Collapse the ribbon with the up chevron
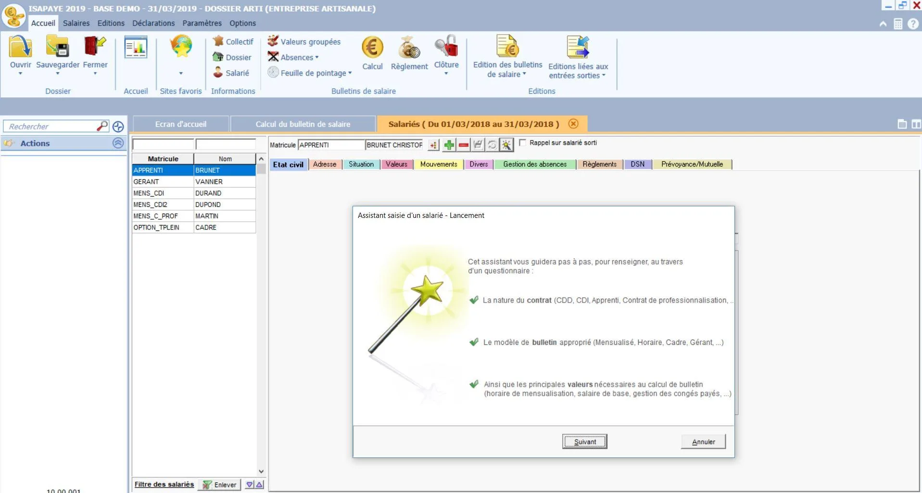The width and height of the screenshot is (922, 493). (883, 24)
